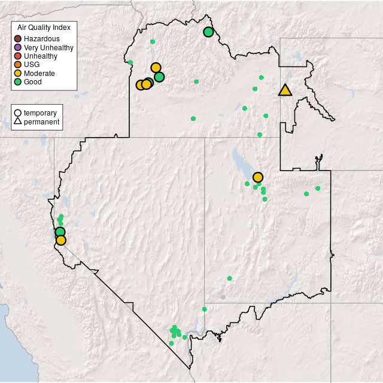Click the "permanent" legend label text

click(x=41, y=121)
